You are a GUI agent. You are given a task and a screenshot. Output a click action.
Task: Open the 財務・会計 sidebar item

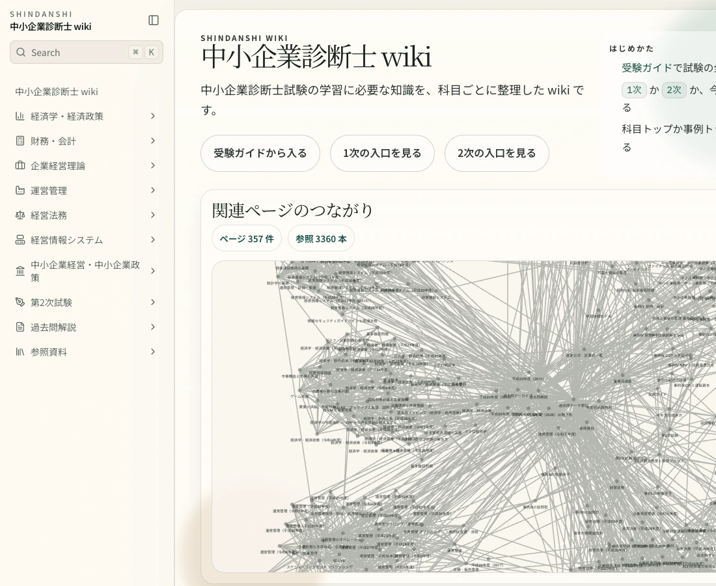pos(53,141)
